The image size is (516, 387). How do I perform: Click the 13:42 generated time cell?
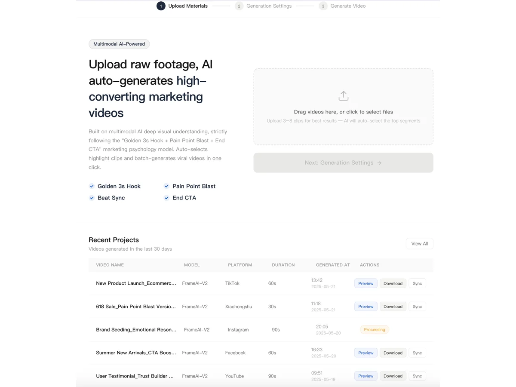pyautogui.click(x=317, y=280)
